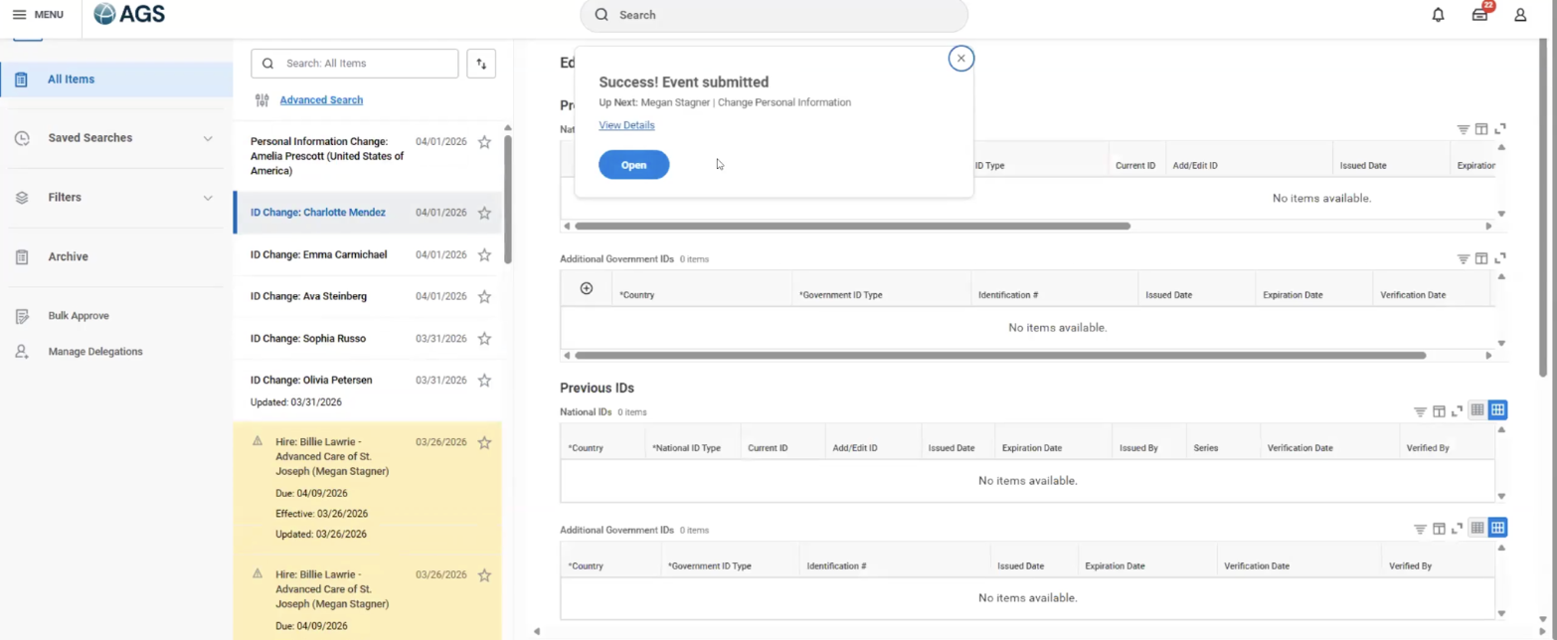The width and height of the screenshot is (1557, 640).
Task: Click the Archive box icon
Action: click(22, 257)
